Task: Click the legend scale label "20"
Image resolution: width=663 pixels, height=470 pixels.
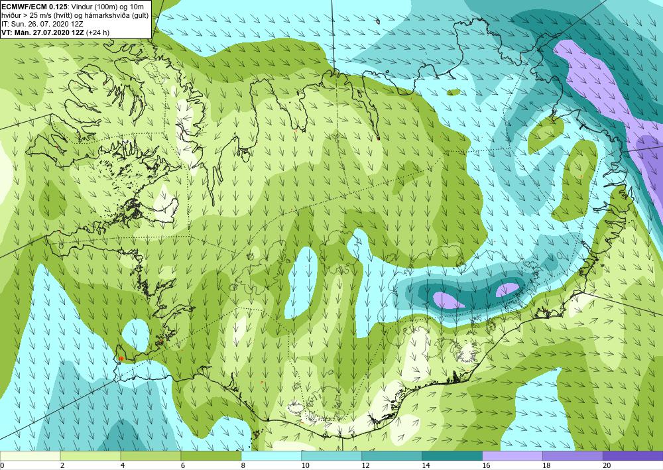Action: point(607,465)
